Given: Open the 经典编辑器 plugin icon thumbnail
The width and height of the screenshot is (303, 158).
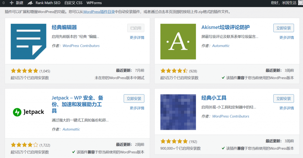Looking at the screenshot, I should pyautogui.click(x=28, y=42).
